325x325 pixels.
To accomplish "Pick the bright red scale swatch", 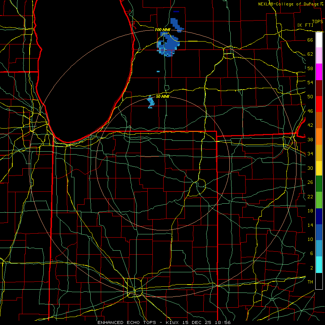I will click(319, 104).
